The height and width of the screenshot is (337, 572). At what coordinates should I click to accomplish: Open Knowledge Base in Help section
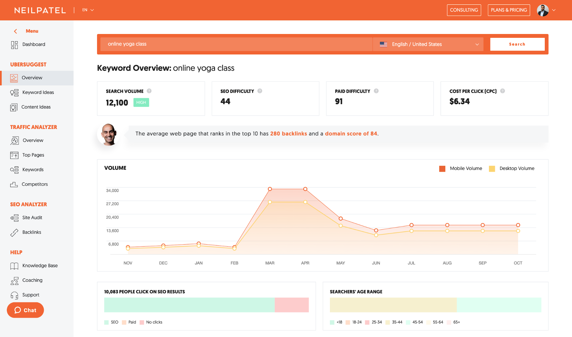(40, 266)
